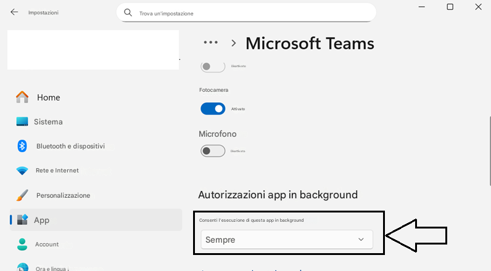This screenshot has height=271, width=491.
Task: Click the Trova un'impostazione search field
Action: click(x=246, y=13)
